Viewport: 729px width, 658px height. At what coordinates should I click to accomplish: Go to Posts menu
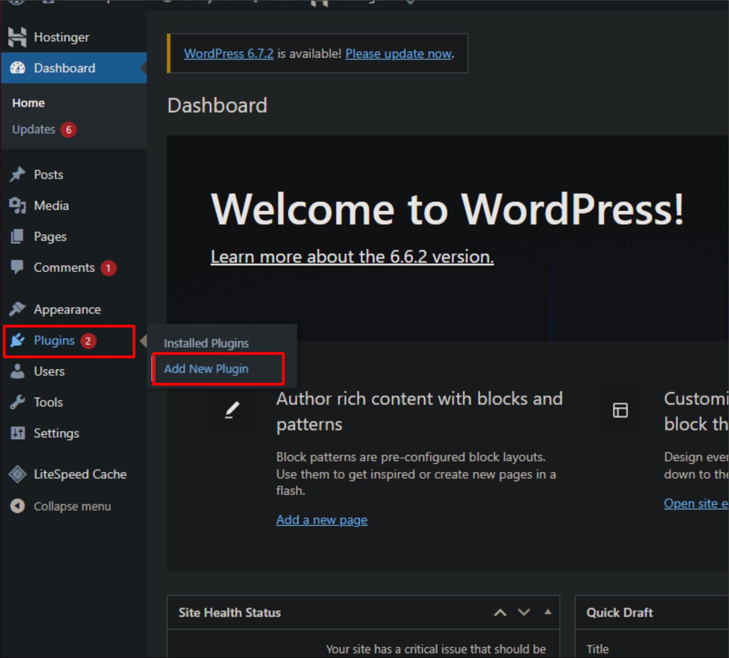[x=48, y=175]
